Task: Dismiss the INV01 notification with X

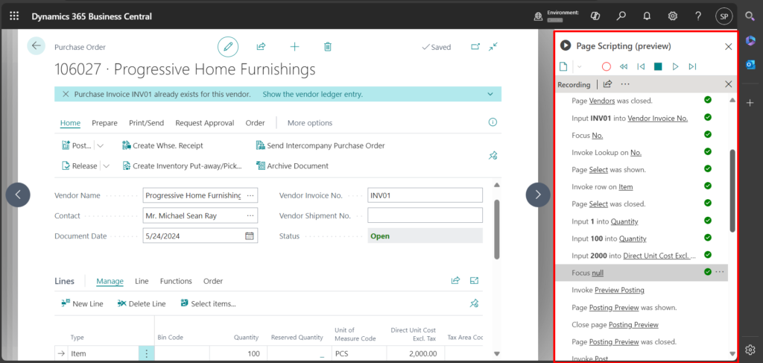Action: [65, 95]
